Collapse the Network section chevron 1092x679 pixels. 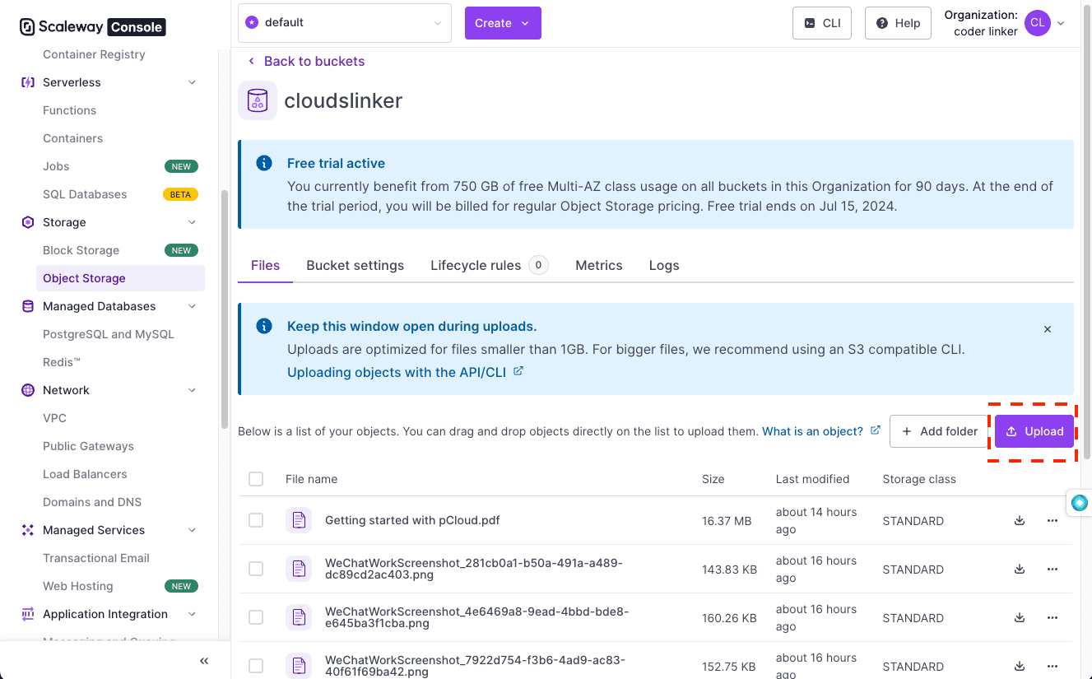tap(192, 390)
